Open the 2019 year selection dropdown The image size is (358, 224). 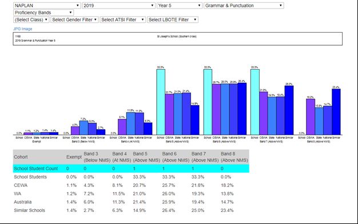point(119,6)
